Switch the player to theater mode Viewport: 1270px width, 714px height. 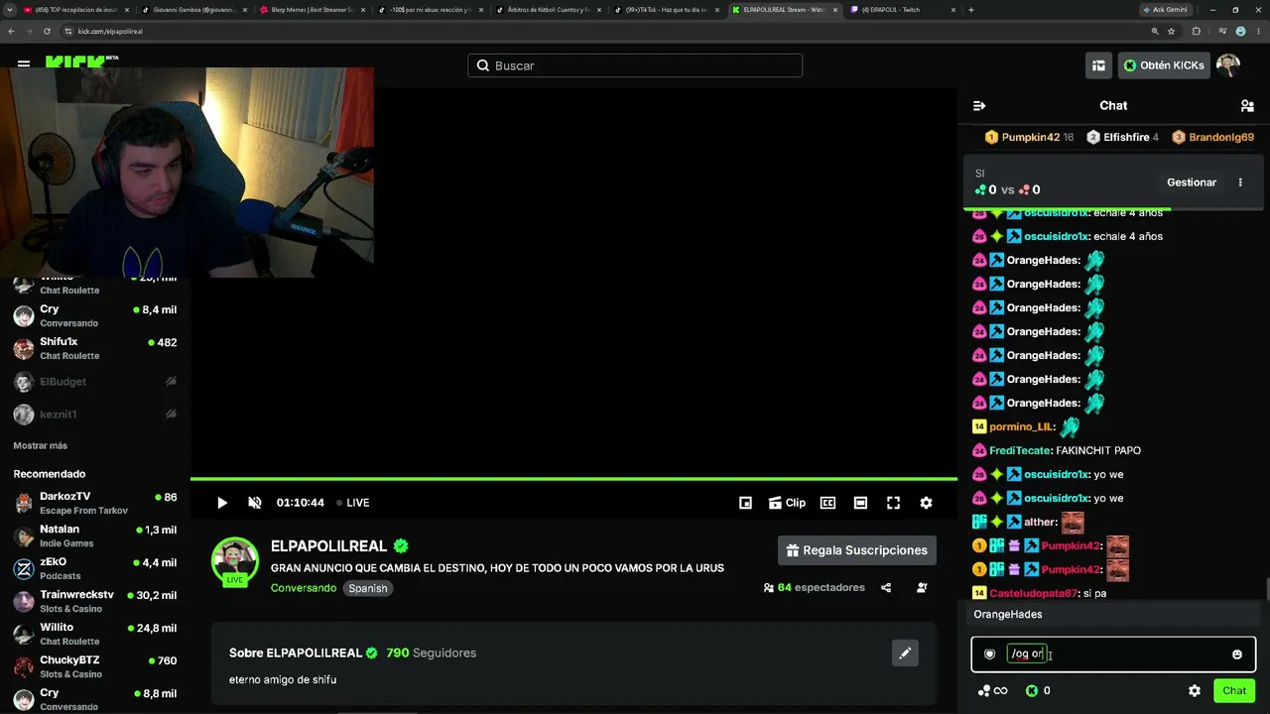(x=860, y=503)
